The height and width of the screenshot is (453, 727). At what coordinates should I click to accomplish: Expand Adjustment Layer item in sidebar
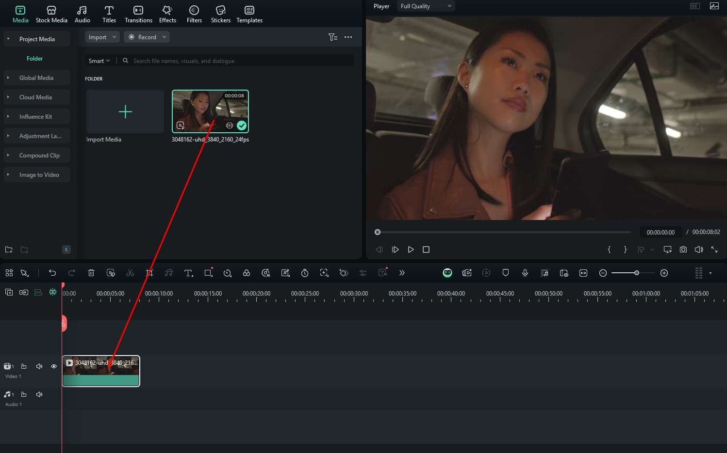[x=8, y=136]
